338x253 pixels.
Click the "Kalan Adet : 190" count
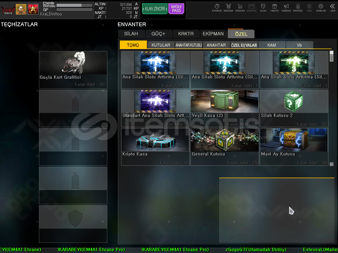point(312,163)
